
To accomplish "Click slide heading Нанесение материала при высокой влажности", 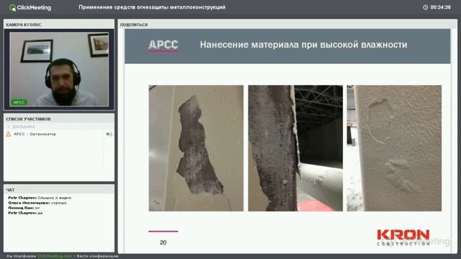I will click(303, 45).
